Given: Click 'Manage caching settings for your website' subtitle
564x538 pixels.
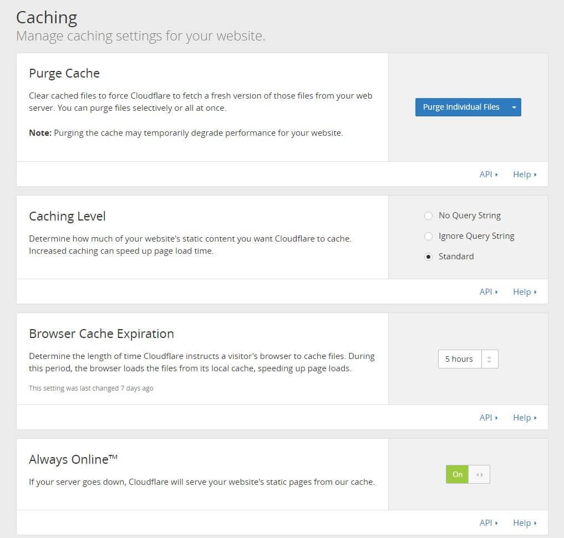Looking at the screenshot, I should [141, 36].
